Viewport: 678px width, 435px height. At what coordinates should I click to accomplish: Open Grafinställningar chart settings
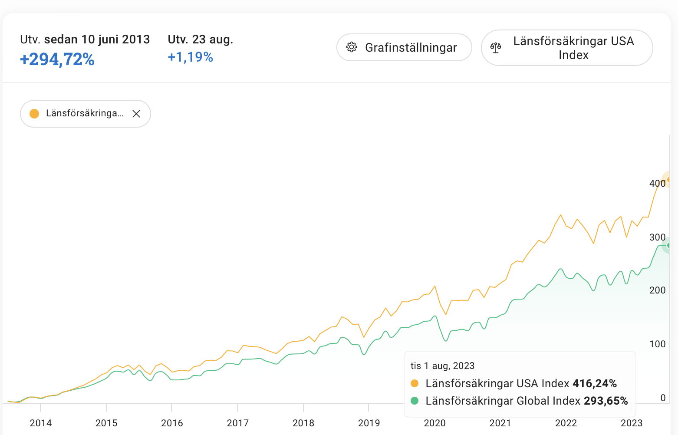click(404, 47)
